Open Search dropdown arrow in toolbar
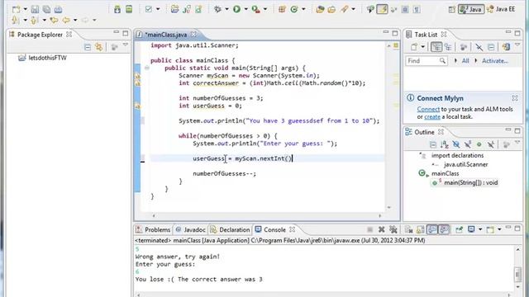The height and width of the screenshot is (297, 529). tap(353, 9)
